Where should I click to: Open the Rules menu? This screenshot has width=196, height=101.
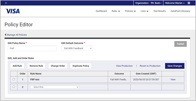pos(116,11)
